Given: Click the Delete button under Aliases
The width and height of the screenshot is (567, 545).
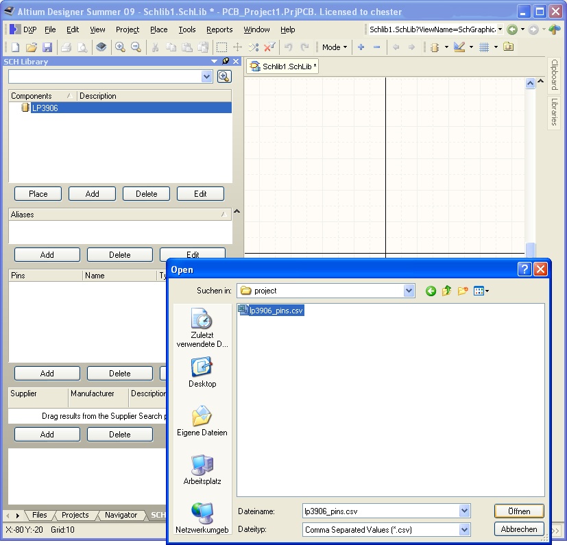Looking at the screenshot, I should [120, 255].
